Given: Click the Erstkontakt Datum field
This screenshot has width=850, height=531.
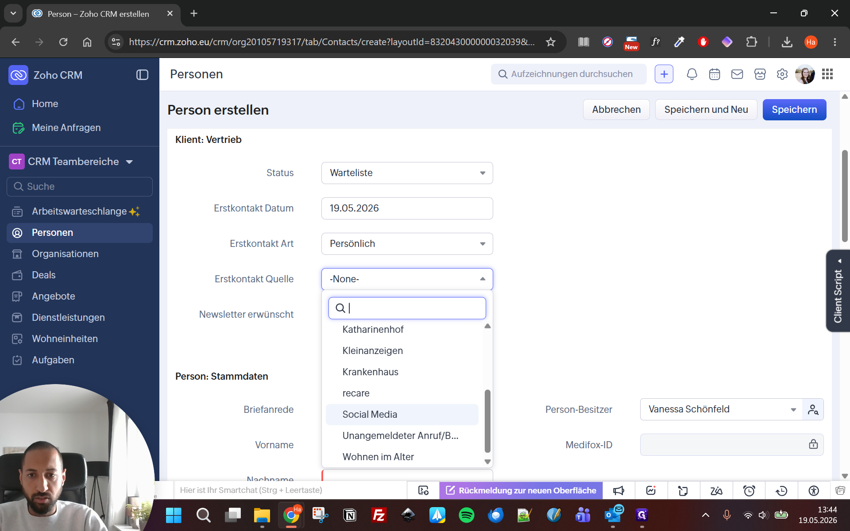Looking at the screenshot, I should click(x=407, y=208).
